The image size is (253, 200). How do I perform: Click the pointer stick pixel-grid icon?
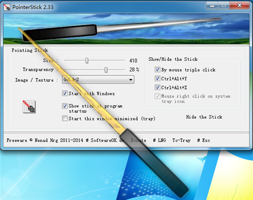point(29,107)
